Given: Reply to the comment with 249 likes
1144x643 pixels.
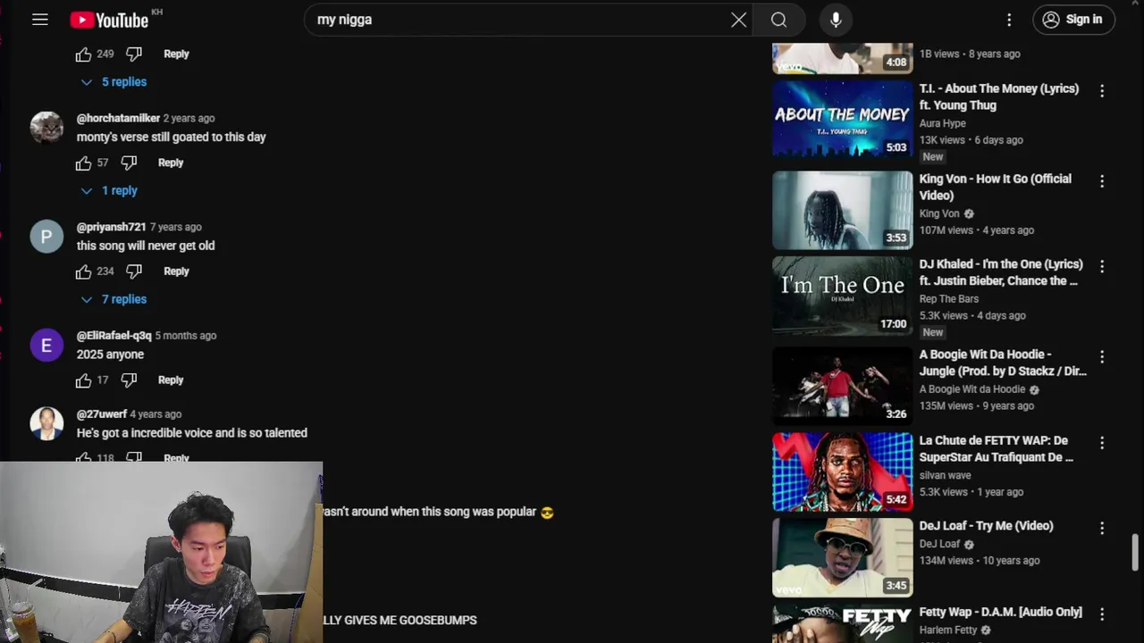Looking at the screenshot, I should pyautogui.click(x=176, y=54).
